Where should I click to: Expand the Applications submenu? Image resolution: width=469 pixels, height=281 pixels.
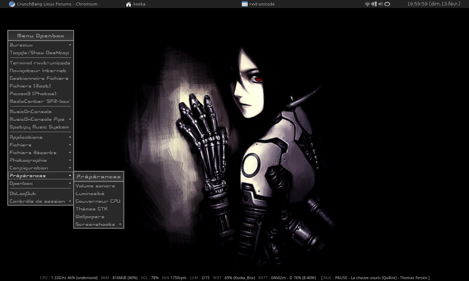(41, 137)
